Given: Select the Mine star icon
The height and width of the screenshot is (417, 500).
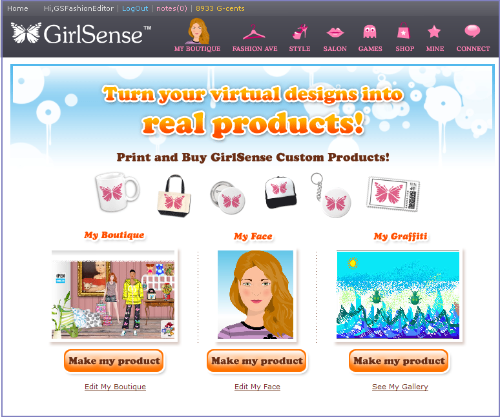Looking at the screenshot, I should coord(434,32).
